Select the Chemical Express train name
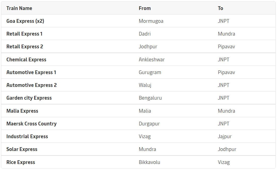278x171 pixels. (x=26, y=60)
